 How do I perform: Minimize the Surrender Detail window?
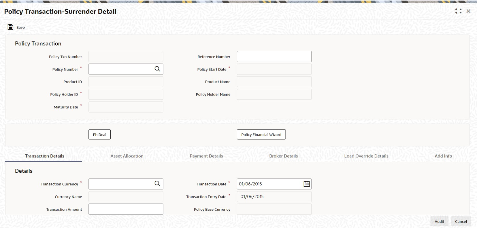tap(458, 11)
